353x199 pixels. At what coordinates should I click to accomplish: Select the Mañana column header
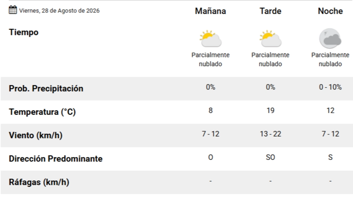pos(210,11)
